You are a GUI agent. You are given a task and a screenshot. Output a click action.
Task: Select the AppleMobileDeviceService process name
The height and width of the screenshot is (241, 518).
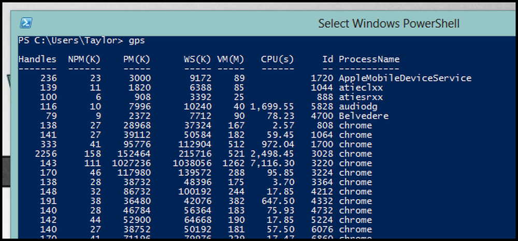[405, 78]
